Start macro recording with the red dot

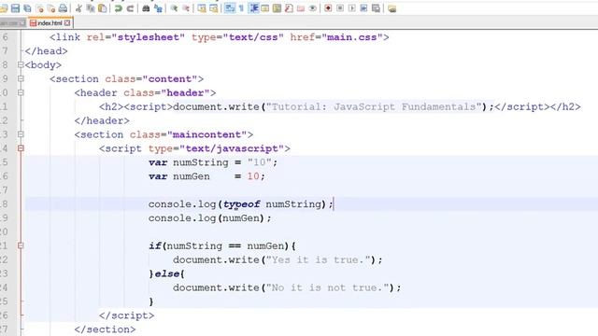[x=328, y=8]
